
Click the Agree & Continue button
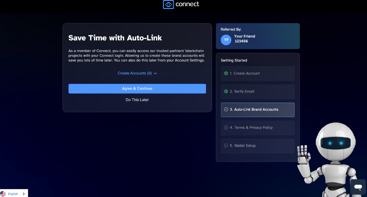pos(137,89)
